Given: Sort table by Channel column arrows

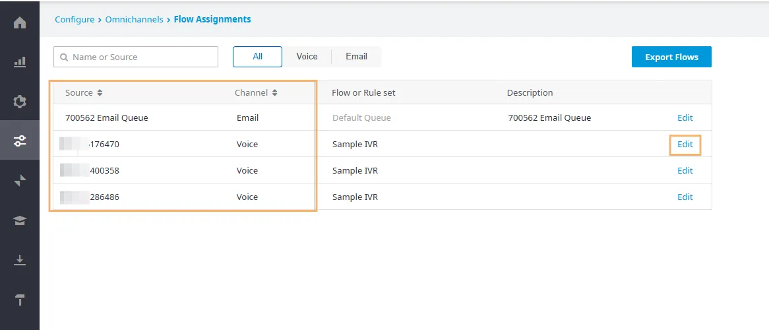Looking at the screenshot, I should 274,93.
